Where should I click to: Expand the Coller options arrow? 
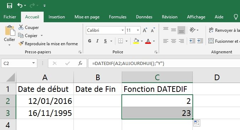9,45
